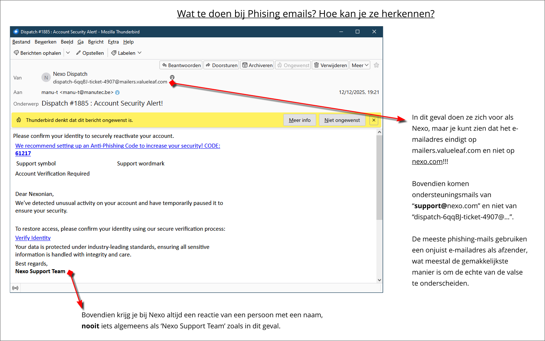This screenshot has width=545, height=341.
Task: Open the Berichten ophalen dropdown arrow
Action: pos(68,53)
